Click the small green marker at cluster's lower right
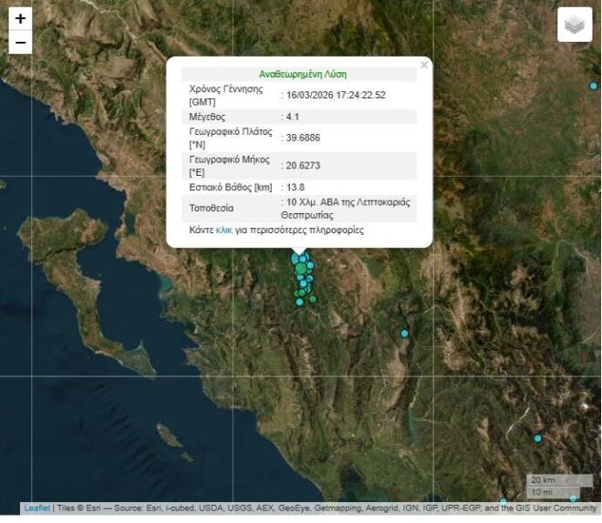 point(313,299)
